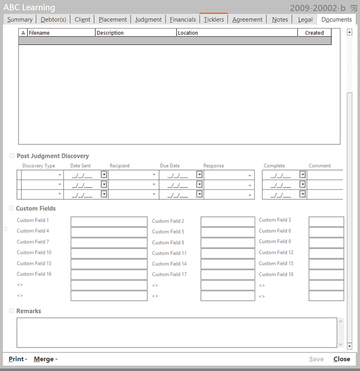The height and width of the screenshot is (371, 360).
Task: Collapse the Custom Fields section
Action: (11, 208)
